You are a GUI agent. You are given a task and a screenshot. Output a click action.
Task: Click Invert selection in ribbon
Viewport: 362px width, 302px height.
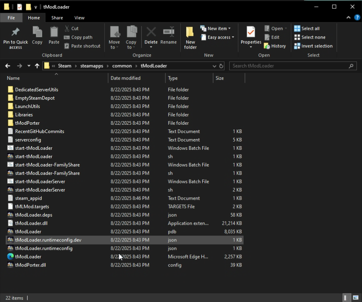pos(313,46)
